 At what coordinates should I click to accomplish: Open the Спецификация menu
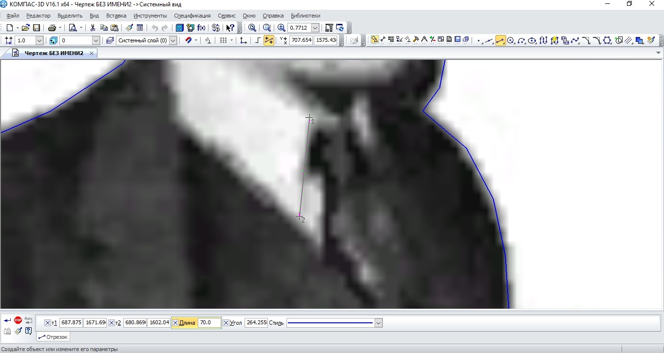[192, 16]
